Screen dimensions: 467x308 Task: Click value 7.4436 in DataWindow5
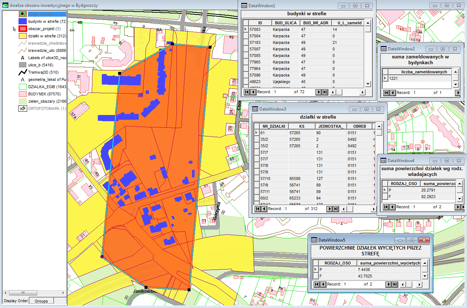[389, 270]
